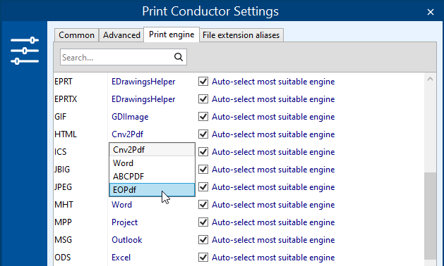The width and height of the screenshot is (444, 266).
Task: Pick EOPdf in the engine dropdown list
Action: (152, 190)
